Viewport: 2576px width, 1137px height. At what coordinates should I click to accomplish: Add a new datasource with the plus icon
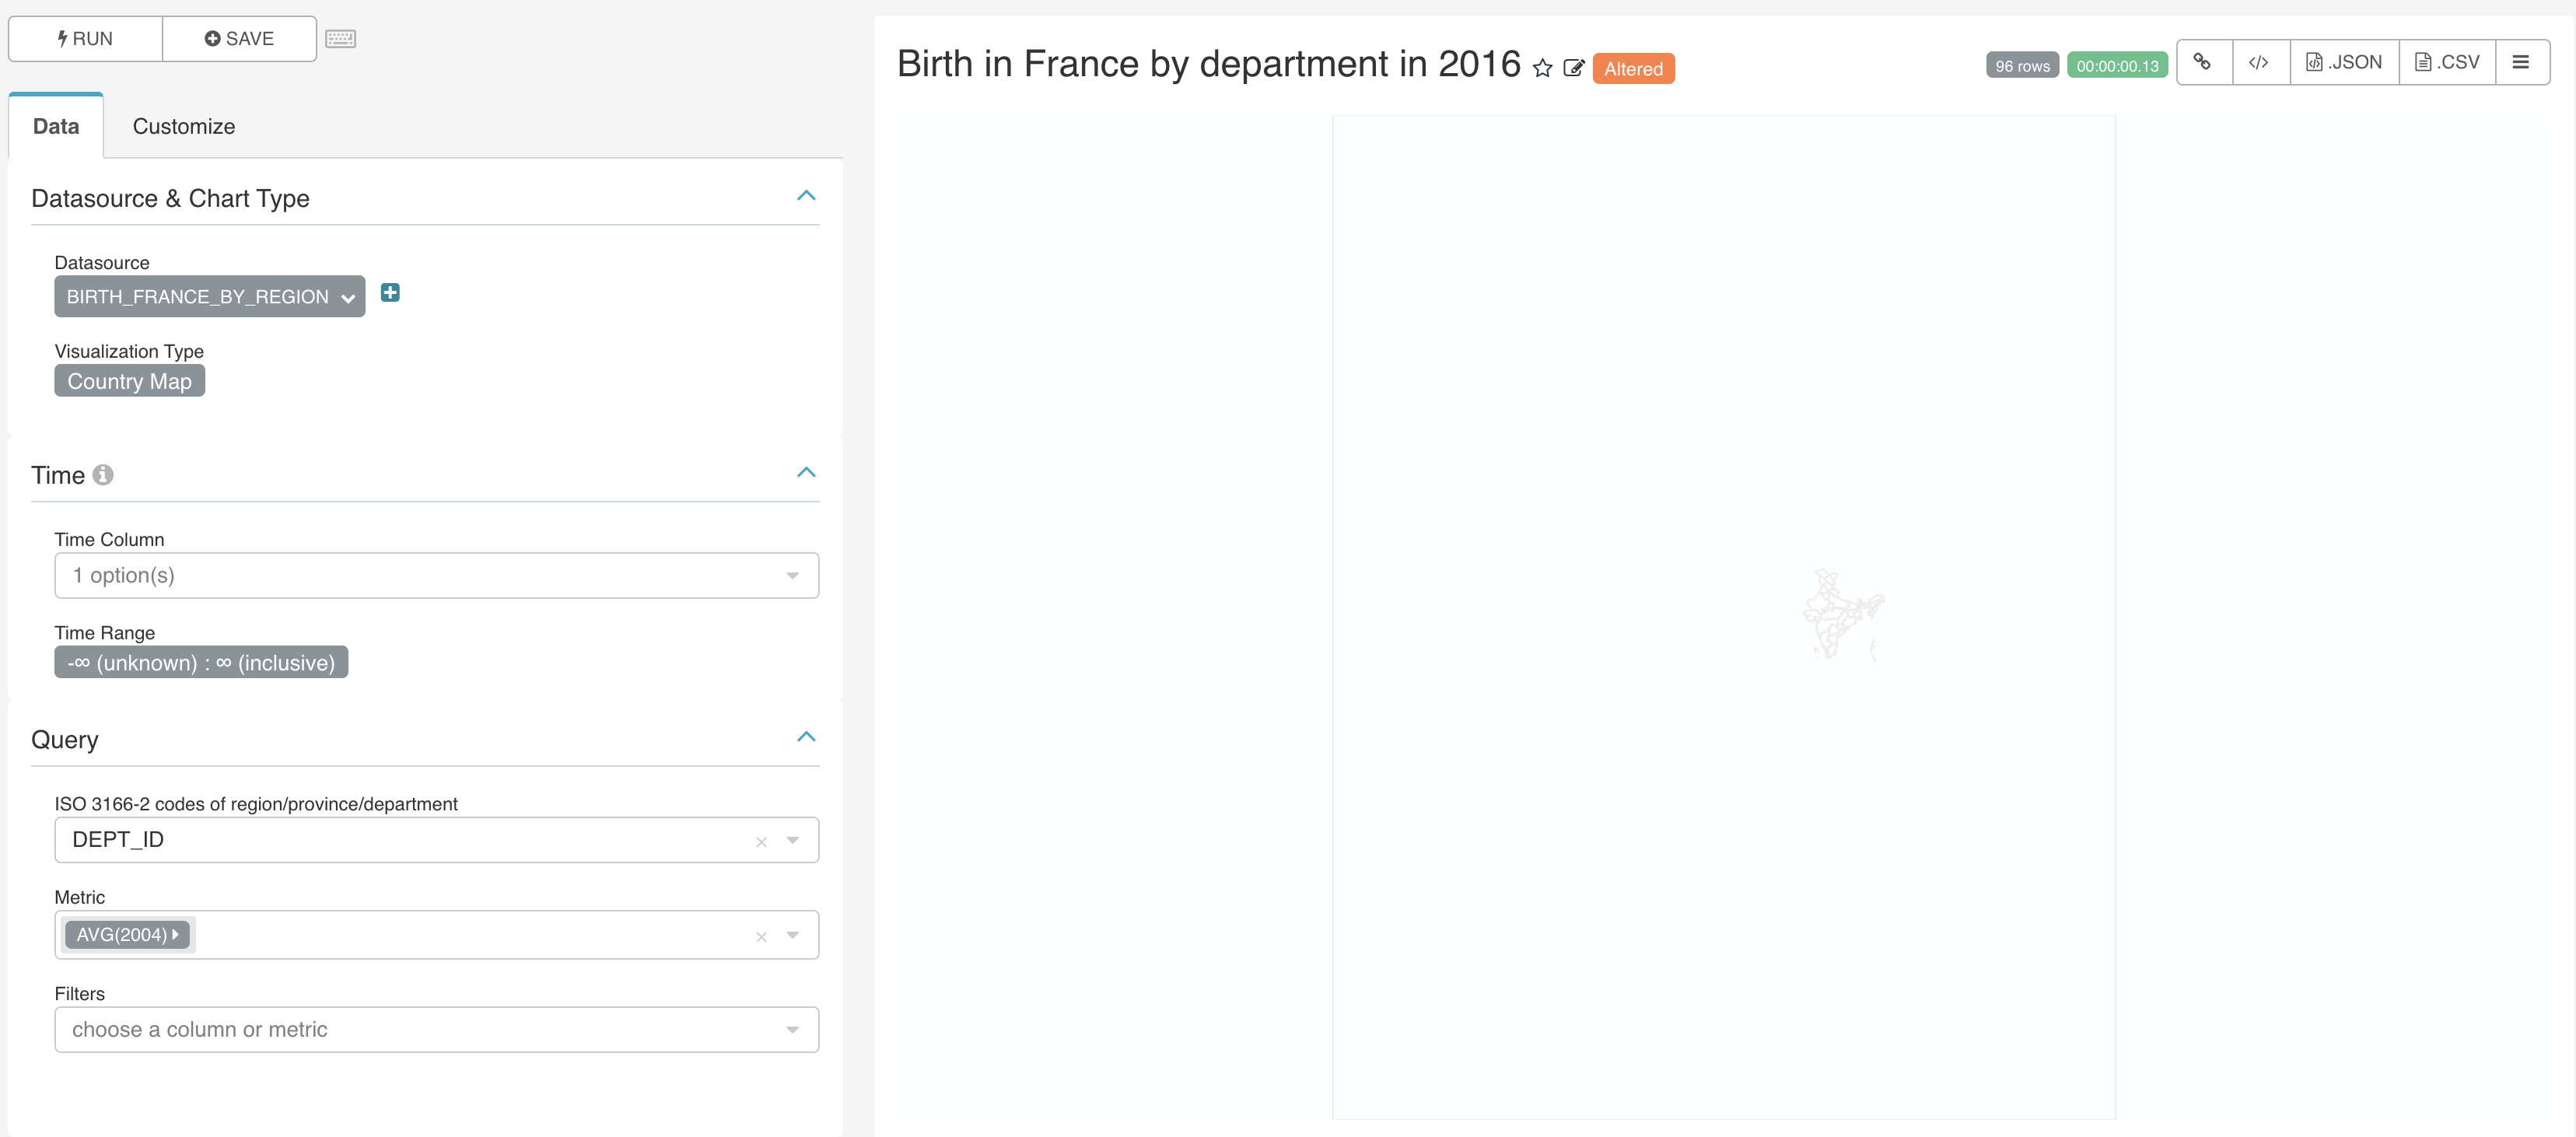click(x=390, y=292)
